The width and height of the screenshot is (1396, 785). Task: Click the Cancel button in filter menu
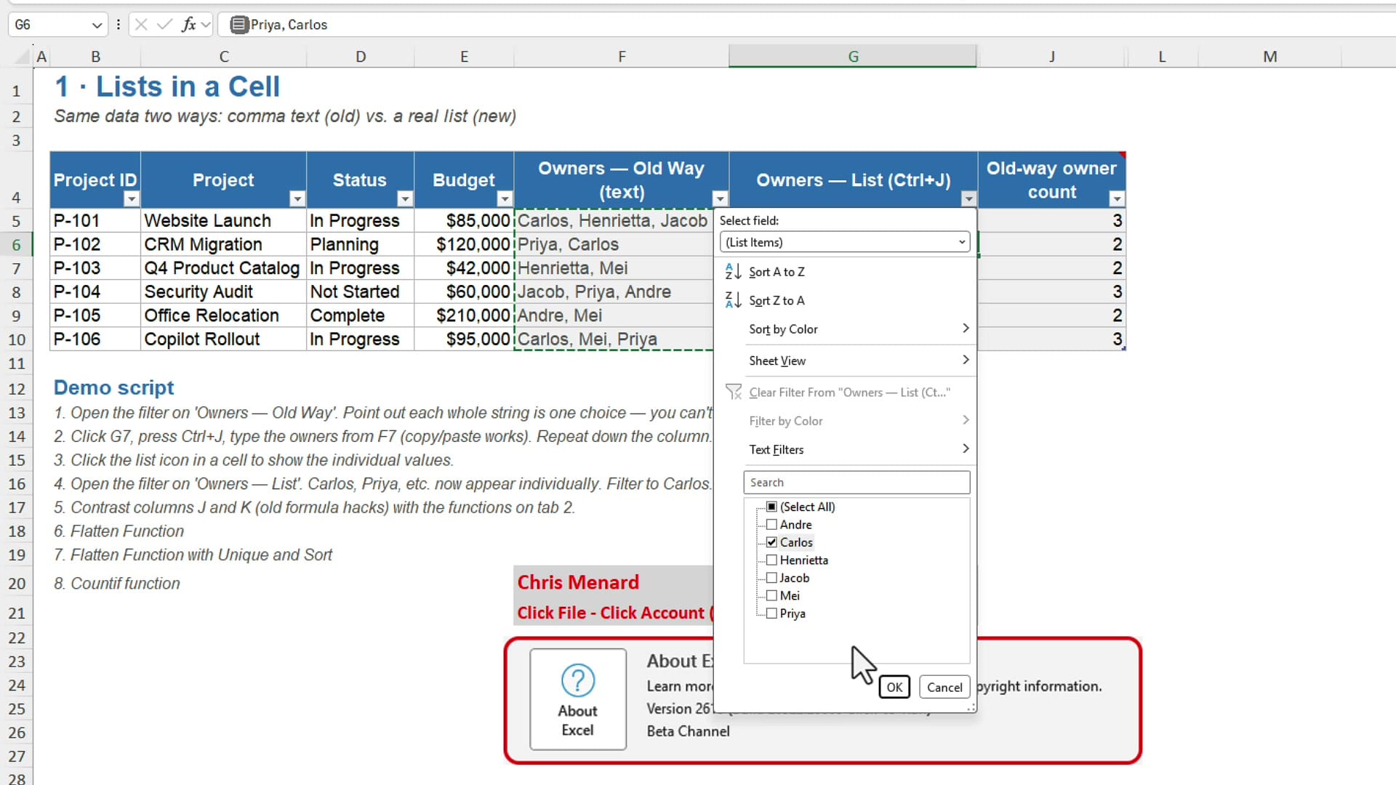944,687
